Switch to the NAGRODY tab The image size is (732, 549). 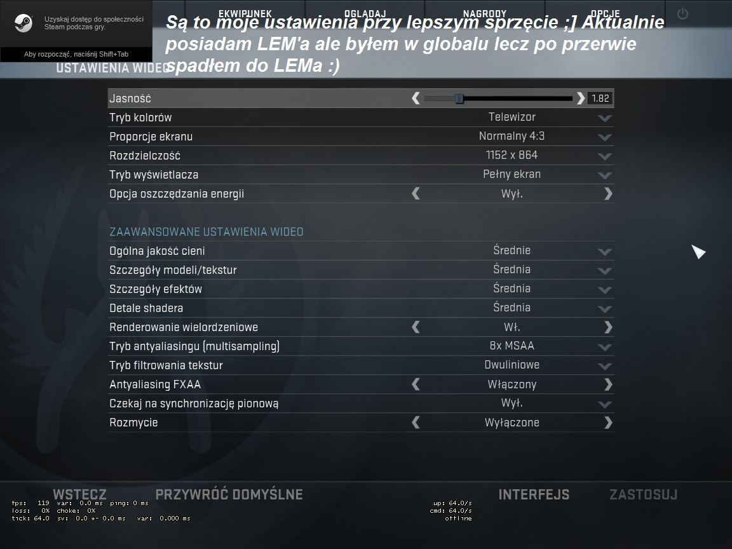pyautogui.click(x=485, y=13)
